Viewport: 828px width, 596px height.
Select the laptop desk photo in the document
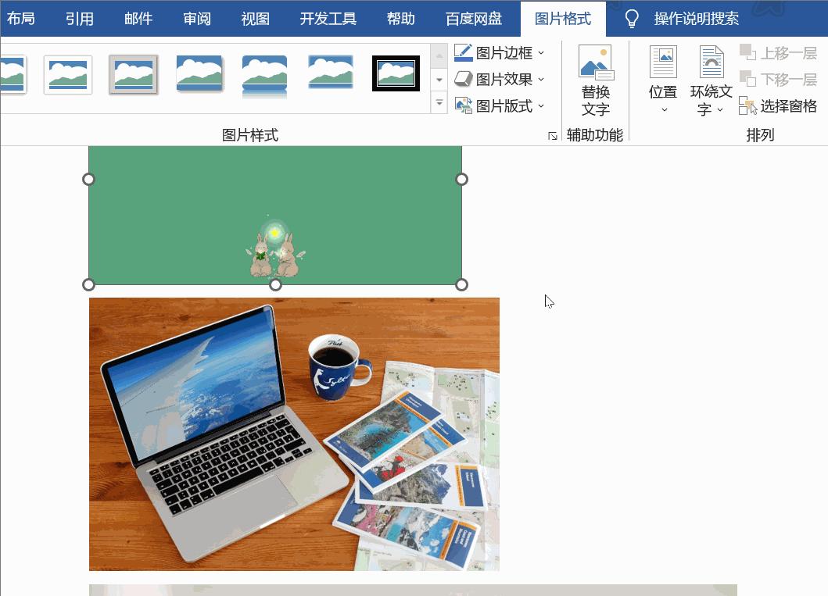coord(294,434)
